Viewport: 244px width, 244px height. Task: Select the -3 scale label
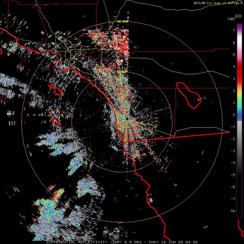pos(233,151)
